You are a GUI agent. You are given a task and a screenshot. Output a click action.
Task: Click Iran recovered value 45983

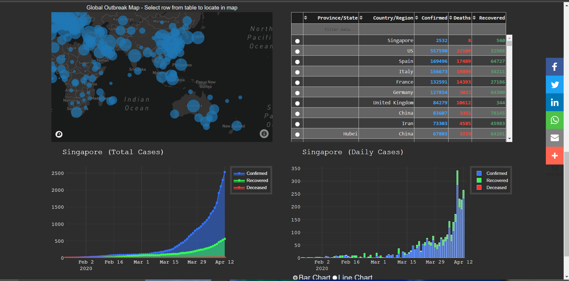498,123
